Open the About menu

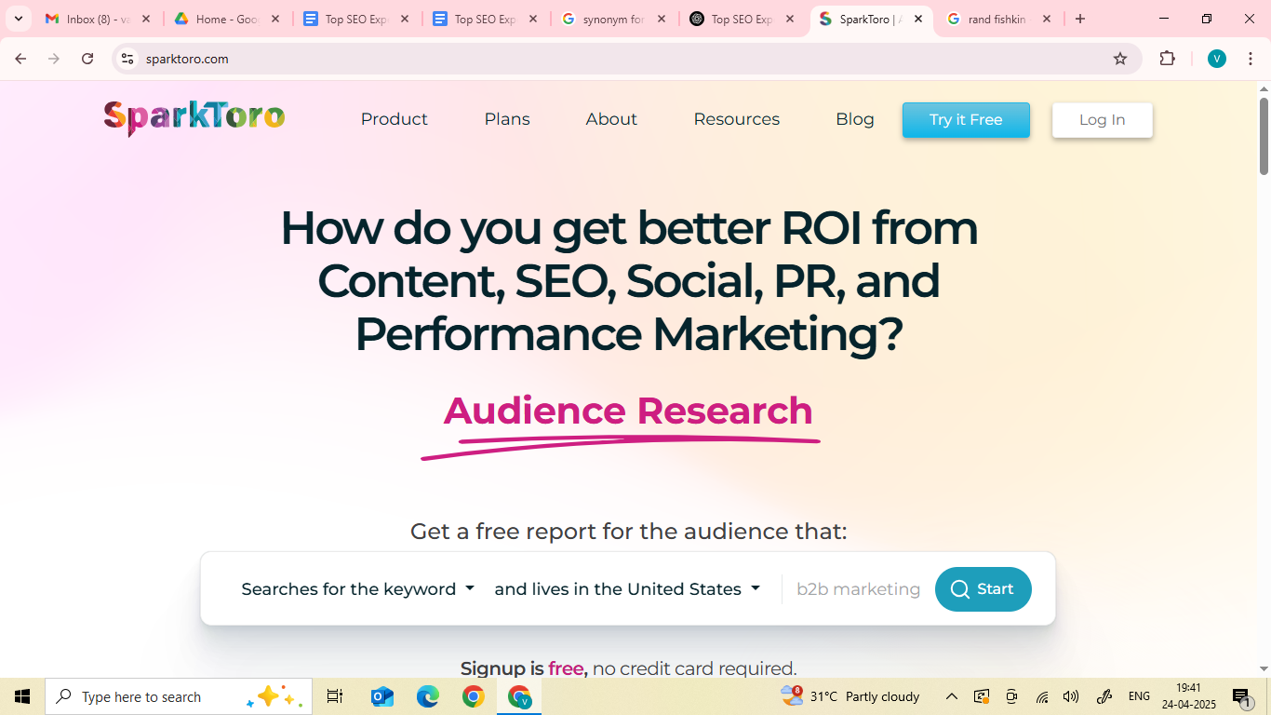(611, 119)
